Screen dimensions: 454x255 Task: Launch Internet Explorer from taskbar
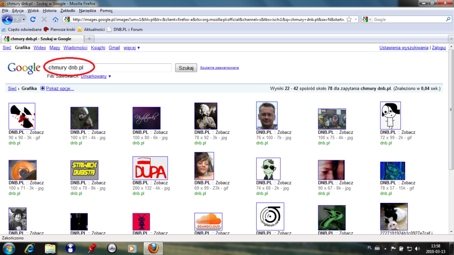(x=29, y=248)
